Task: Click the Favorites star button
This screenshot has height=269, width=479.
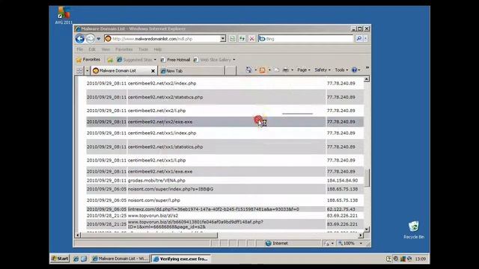Action: 88,60
